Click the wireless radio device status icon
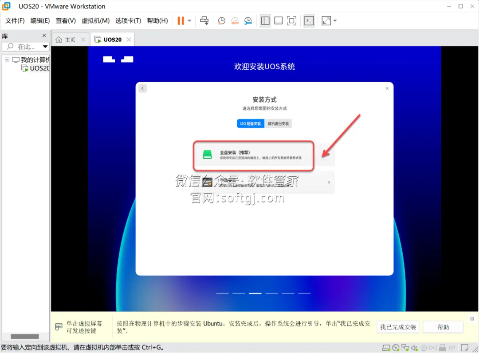479x353 pixels. tap(433, 348)
